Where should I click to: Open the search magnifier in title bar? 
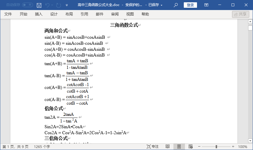176,5
